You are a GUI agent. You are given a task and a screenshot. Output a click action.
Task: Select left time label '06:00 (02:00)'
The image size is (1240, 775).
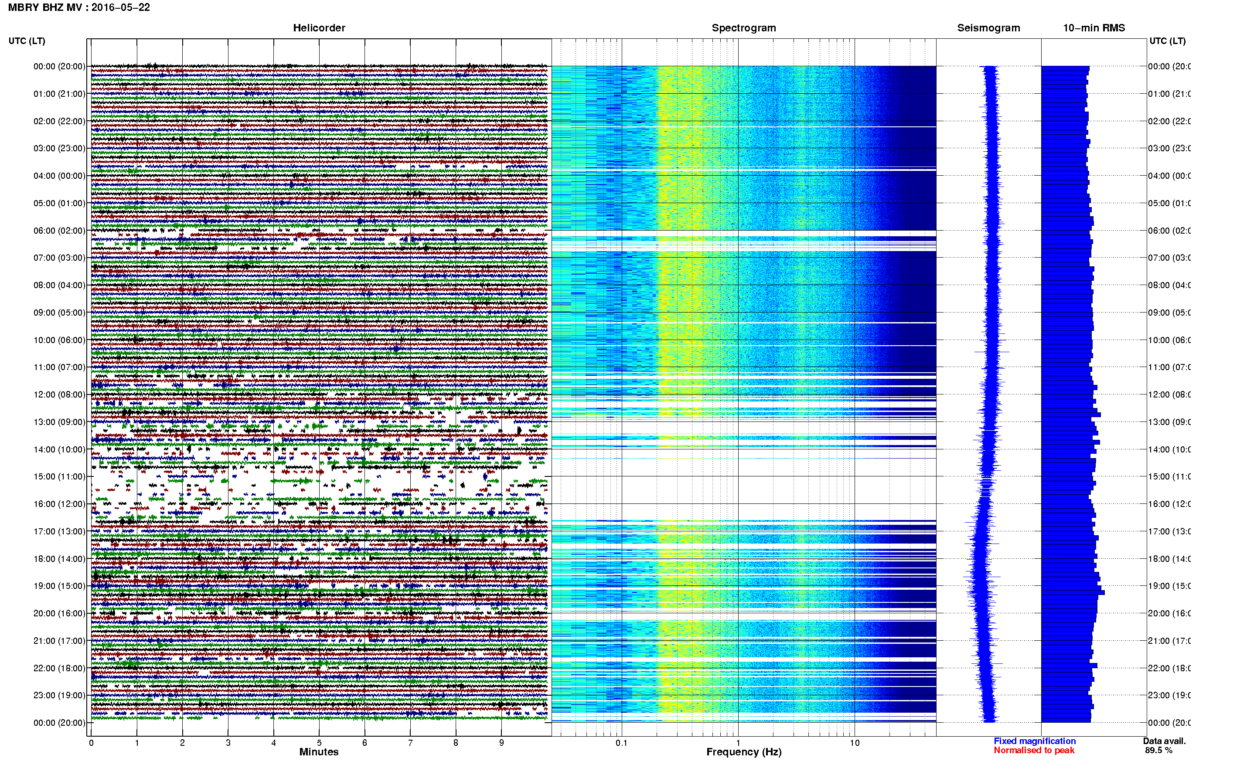[59, 231]
